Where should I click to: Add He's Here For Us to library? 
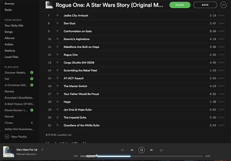42,150
